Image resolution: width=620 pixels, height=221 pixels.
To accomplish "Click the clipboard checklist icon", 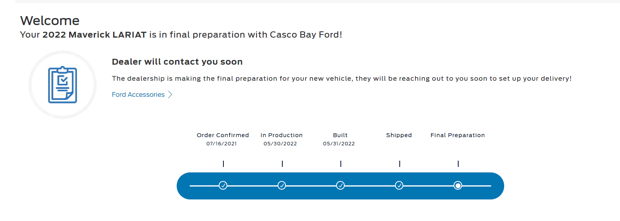I will [x=62, y=85].
